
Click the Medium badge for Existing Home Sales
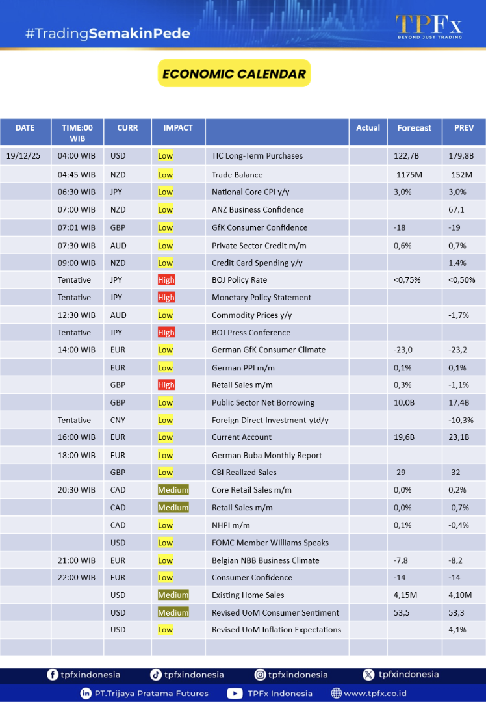coord(173,595)
